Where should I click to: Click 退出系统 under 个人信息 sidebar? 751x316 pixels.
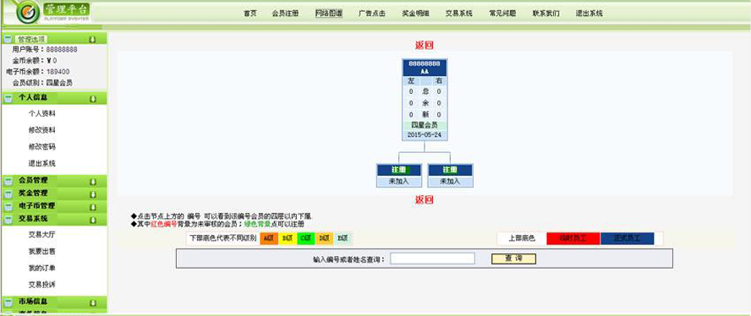click(42, 163)
